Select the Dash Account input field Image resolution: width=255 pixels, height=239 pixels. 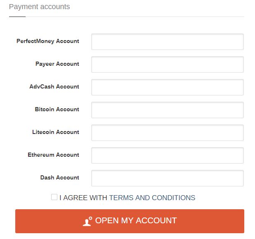tap(168, 178)
